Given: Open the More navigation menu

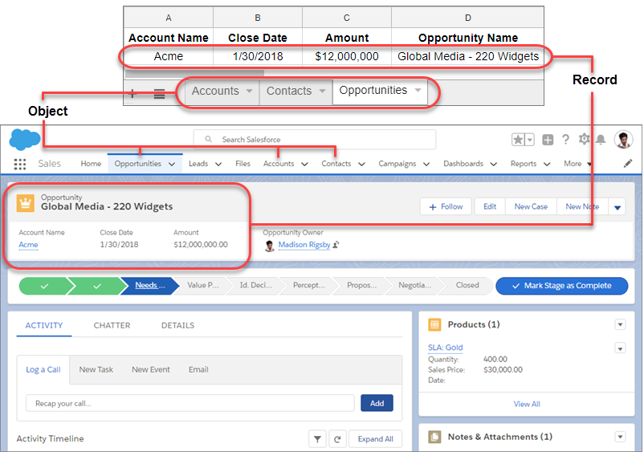Looking at the screenshot, I should (x=577, y=164).
